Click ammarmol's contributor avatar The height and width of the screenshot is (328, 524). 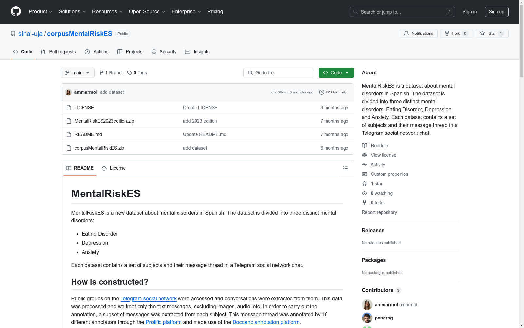(x=367, y=305)
